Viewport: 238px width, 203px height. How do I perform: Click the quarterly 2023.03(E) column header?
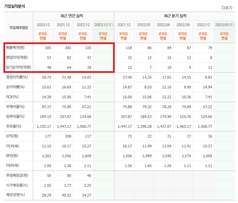pos(225,25)
